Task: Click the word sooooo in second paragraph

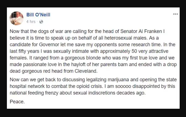Action: [123, 86]
